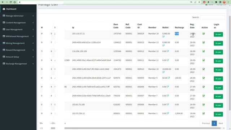
Task: Toggle action checkmark for Member 12
Action: tap(204, 51)
